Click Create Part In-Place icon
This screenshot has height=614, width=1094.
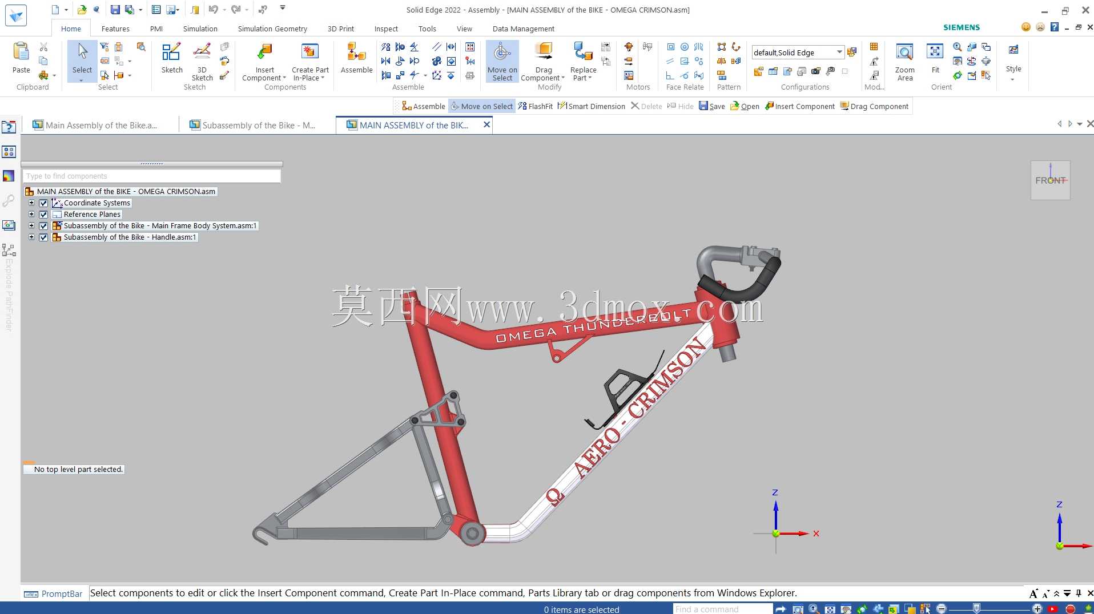[x=310, y=52]
